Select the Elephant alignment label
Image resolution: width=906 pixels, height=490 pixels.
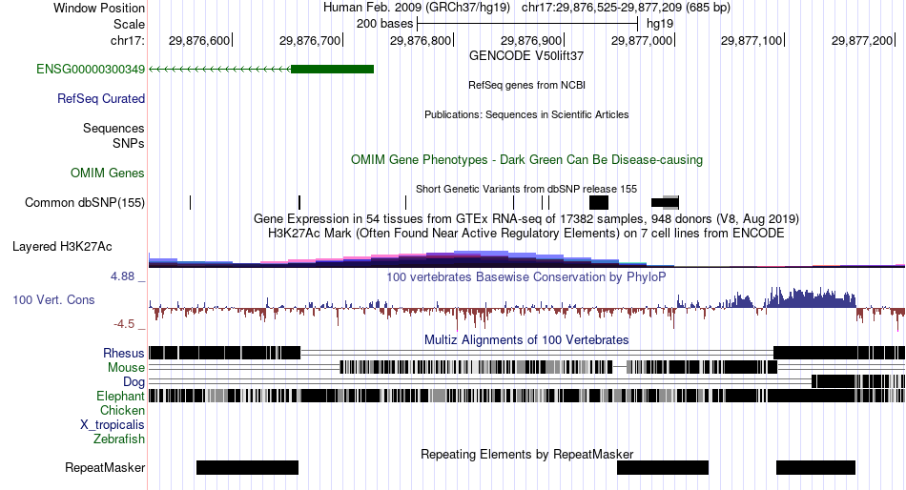point(120,397)
